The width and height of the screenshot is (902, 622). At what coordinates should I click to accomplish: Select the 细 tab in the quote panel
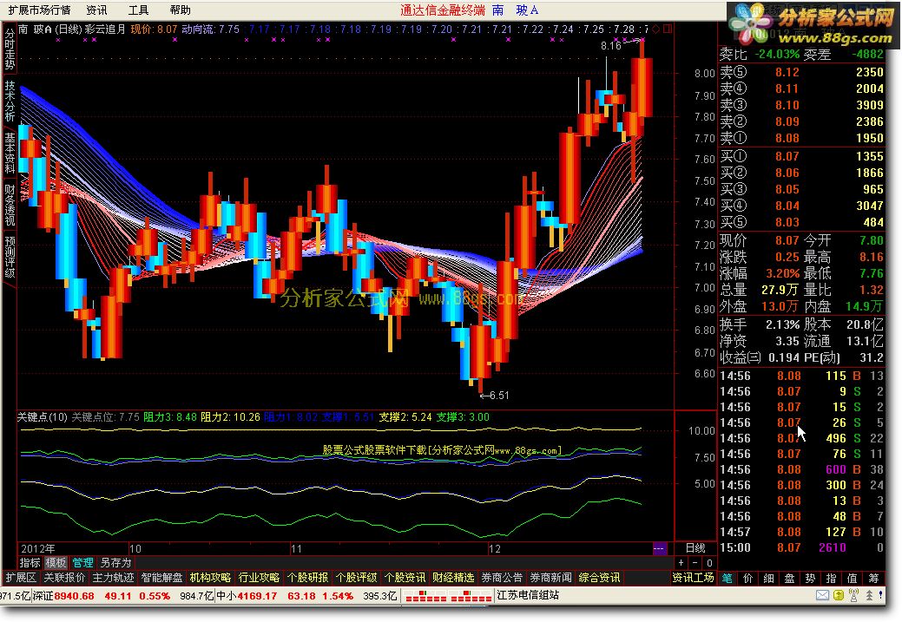point(769,579)
